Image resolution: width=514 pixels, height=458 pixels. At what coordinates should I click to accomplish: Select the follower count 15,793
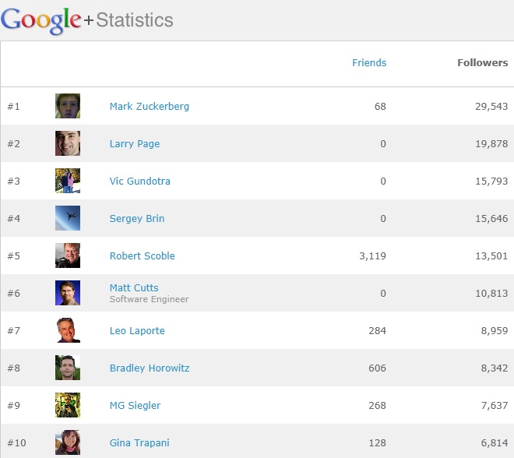(491, 181)
